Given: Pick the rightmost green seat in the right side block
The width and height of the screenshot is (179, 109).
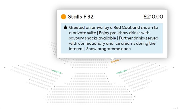Looking at the screenshot, I should click(126, 70).
